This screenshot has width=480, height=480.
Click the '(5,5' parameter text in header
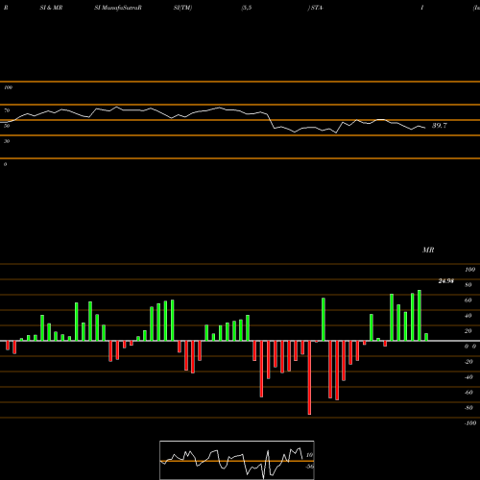(x=247, y=8)
